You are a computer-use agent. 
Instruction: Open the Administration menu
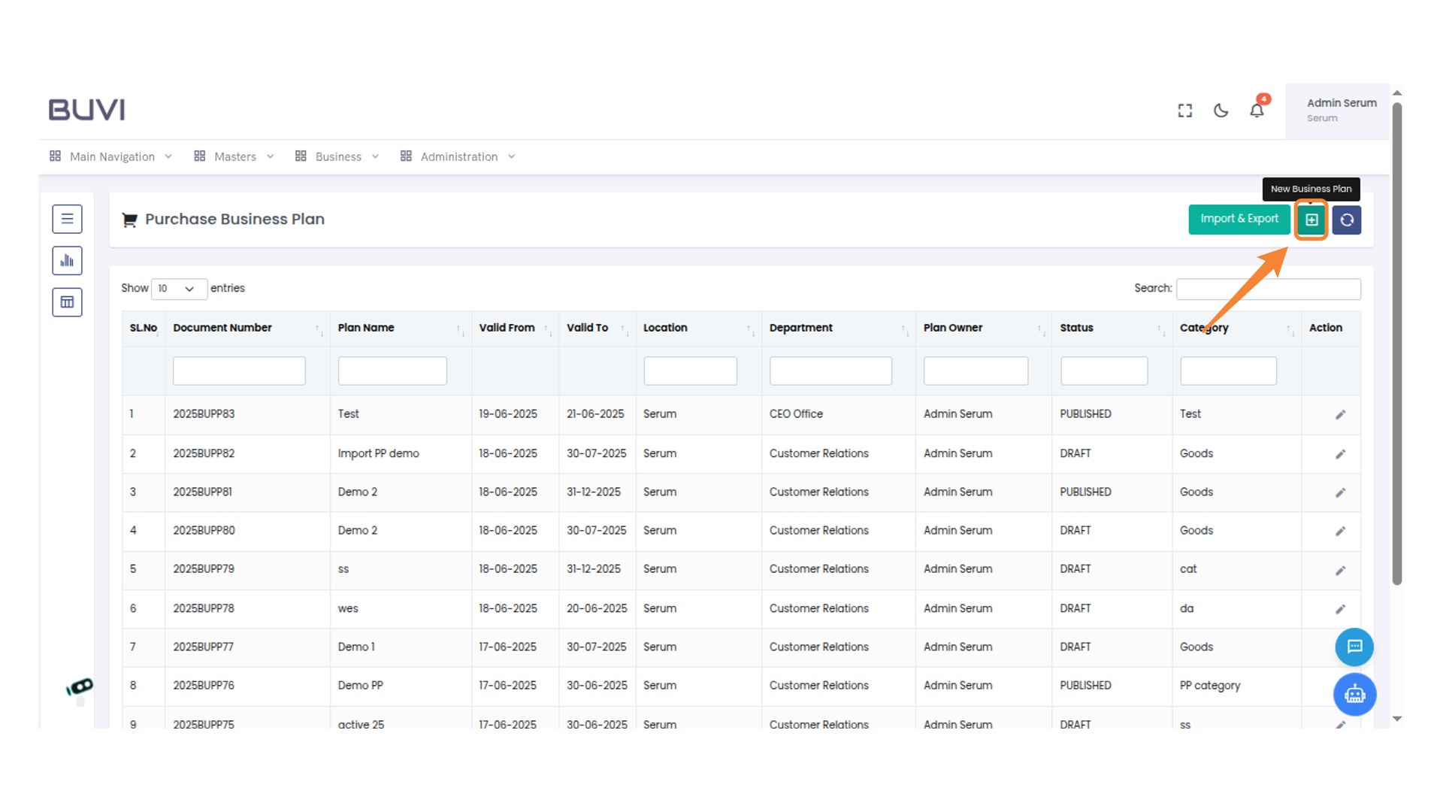pyautogui.click(x=458, y=156)
